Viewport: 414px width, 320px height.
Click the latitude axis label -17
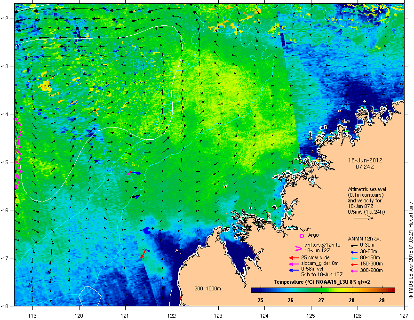pyautogui.click(x=5, y=258)
